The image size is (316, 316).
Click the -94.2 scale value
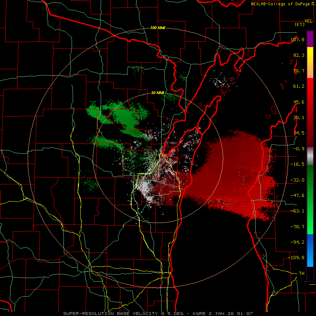point(297,242)
